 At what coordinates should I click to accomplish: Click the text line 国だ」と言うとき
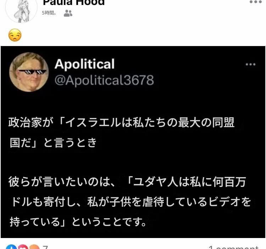click(x=53, y=142)
